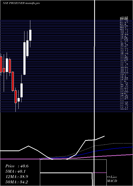Click the '<<Live MACD' label

click(112, 179)
